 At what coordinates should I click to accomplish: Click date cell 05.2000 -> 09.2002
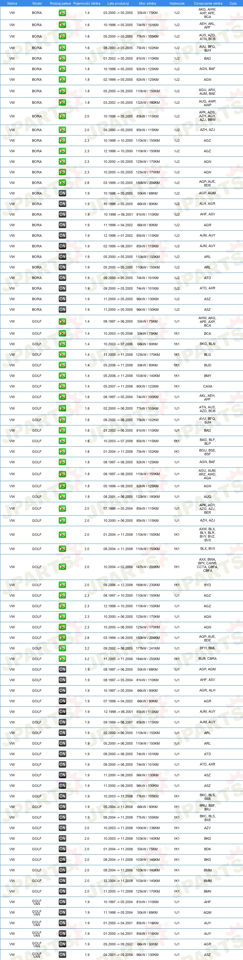coord(118,944)
